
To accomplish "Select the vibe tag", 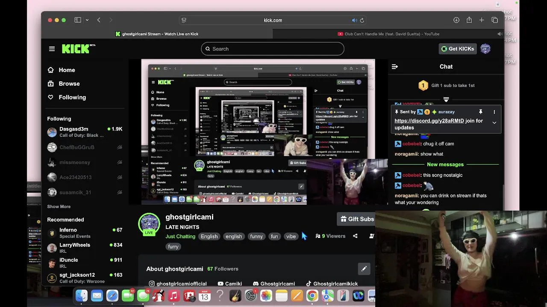I will pos(291,237).
